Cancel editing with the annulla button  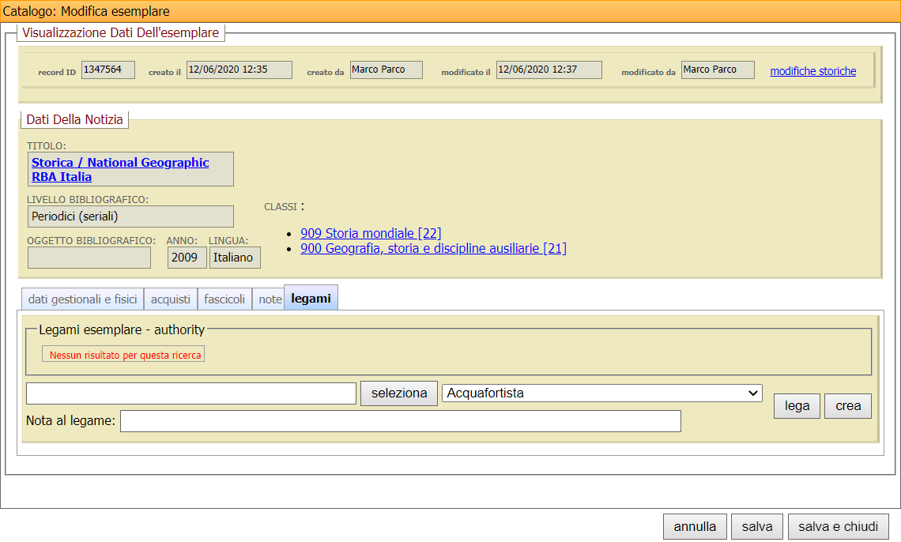(695, 527)
